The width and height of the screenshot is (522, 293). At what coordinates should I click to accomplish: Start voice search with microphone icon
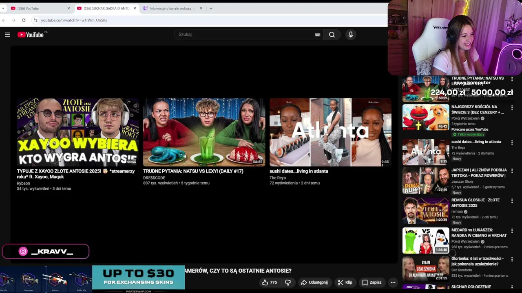(x=351, y=35)
